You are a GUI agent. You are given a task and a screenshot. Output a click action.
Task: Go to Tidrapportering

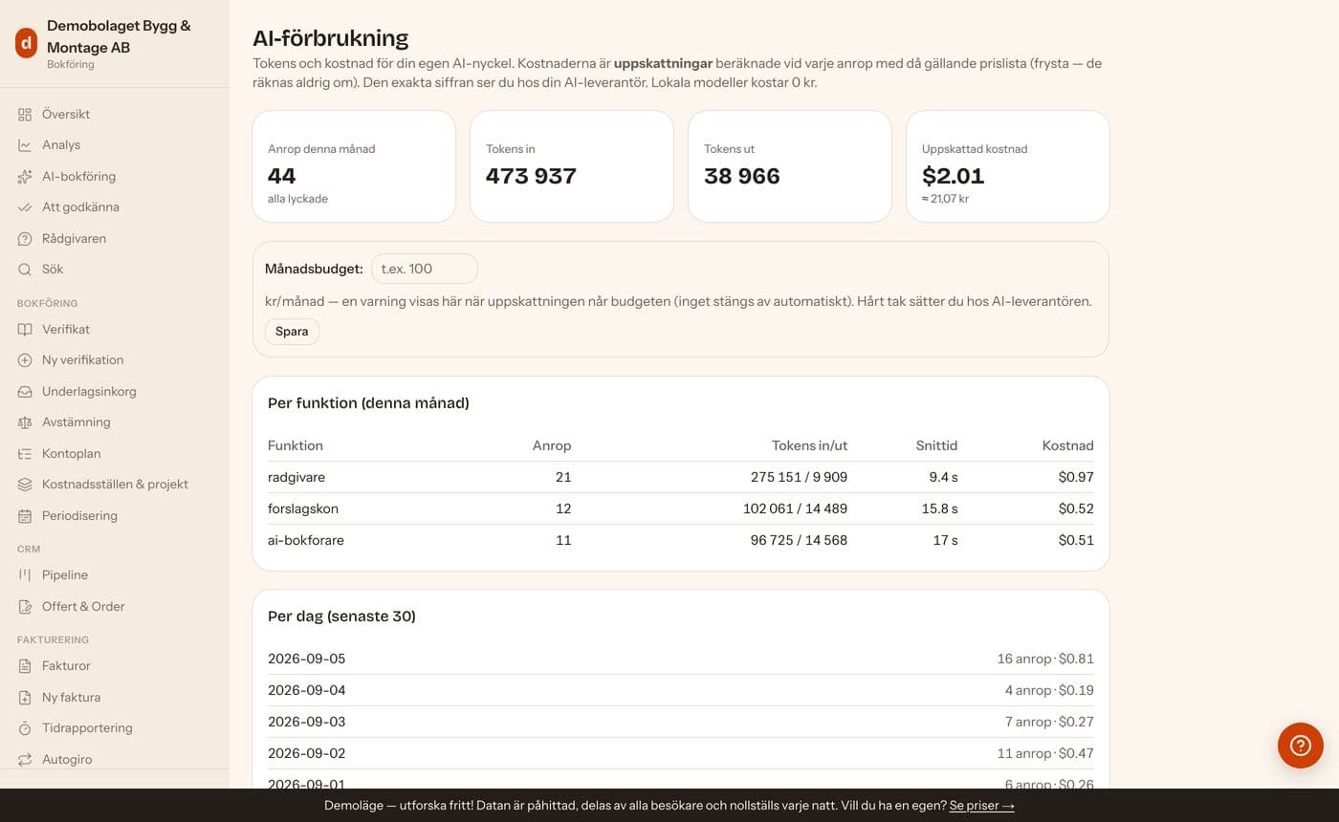(x=115, y=728)
